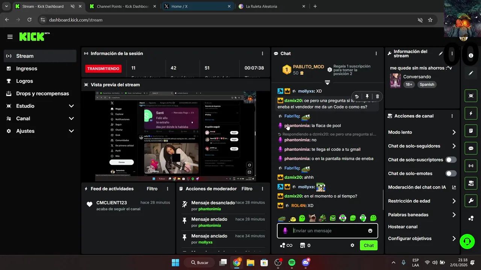Click the chat bubble icon in right toolbar

pyautogui.click(x=471, y=148)
